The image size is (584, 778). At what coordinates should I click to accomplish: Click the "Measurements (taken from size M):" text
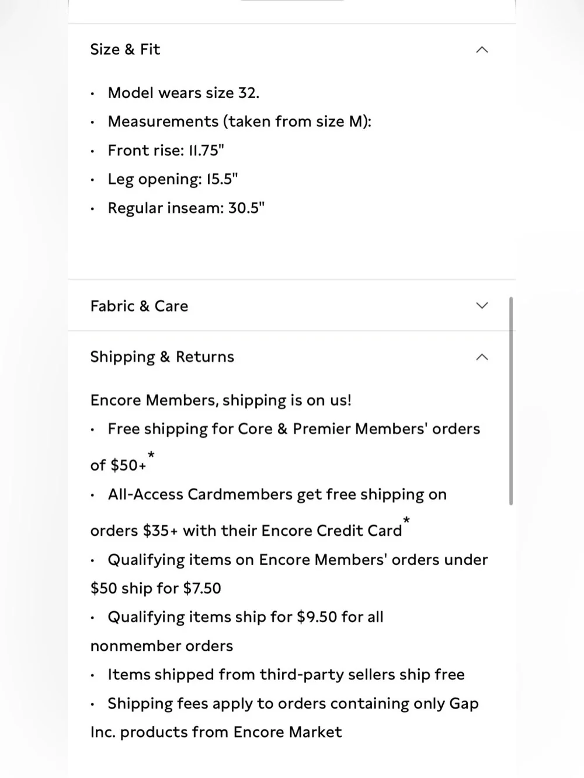click(x=239, y=121)
